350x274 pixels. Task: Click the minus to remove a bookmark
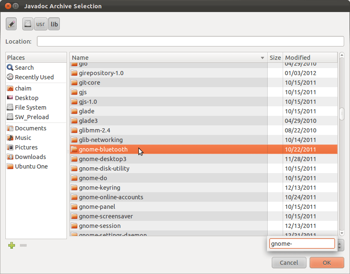click(23, 245)
